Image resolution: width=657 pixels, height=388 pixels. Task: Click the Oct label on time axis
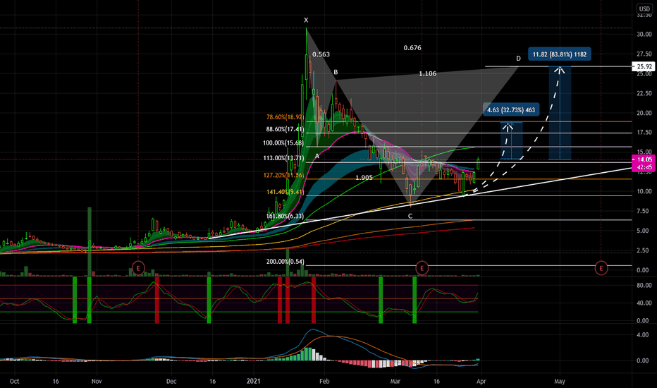coord(15,381)
